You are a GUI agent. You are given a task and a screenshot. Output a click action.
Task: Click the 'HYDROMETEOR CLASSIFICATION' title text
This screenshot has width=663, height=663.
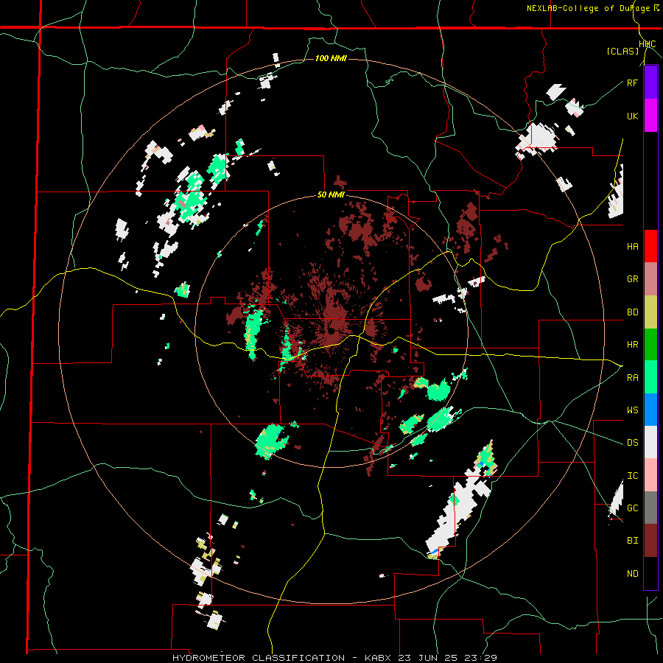pos(259,658)
